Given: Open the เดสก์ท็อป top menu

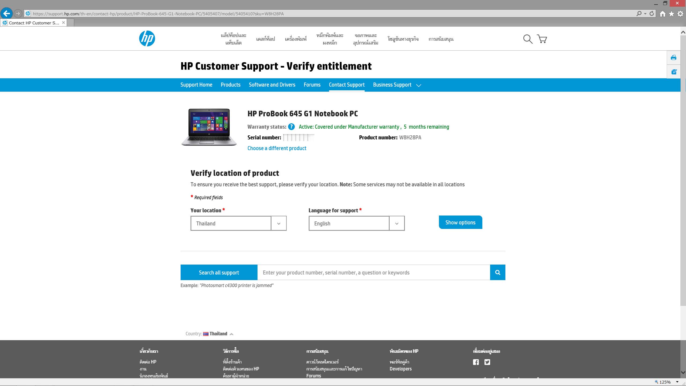Looking at the screenshot, I should coord(265,39).
